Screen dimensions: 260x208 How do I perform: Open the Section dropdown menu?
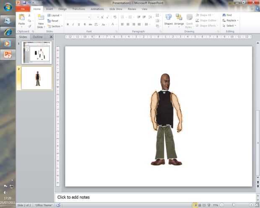[x=55, y=26]
